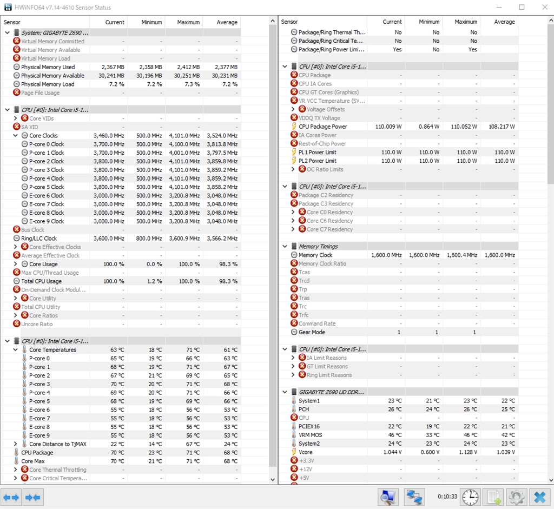Reset the elapsed time clock icon
Image resolution: width=554 pixels, height=509 pixels.
[x=471, y=497]
